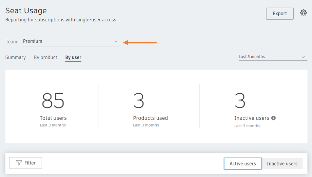Open settings with the gear icon
The width and height of the screenshot is (312, 177).
point(304,13)
